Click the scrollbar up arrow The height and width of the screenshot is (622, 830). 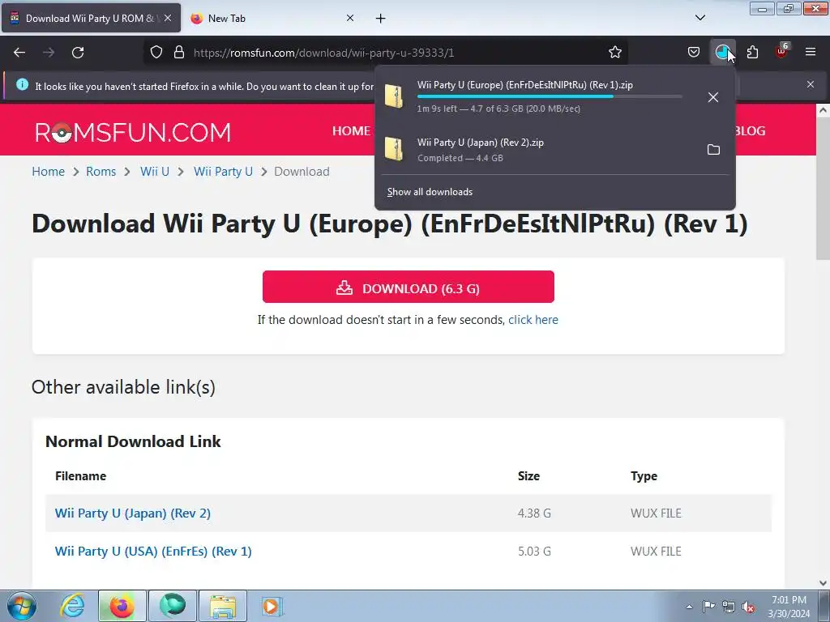[822, 110]
